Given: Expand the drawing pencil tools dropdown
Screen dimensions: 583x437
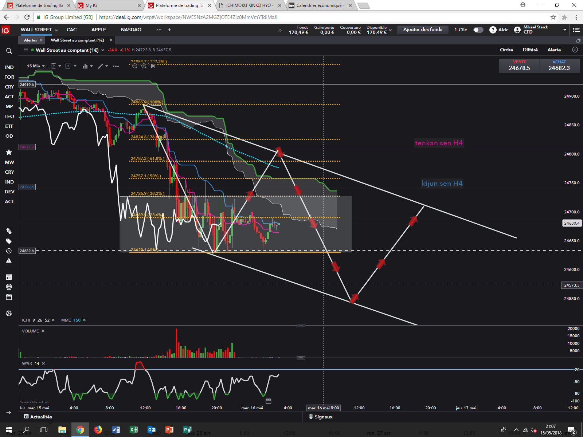Looking at the screenshot, I should point(103,66).
